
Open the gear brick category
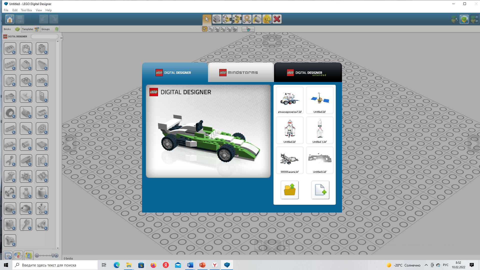(x=42, y=129)
